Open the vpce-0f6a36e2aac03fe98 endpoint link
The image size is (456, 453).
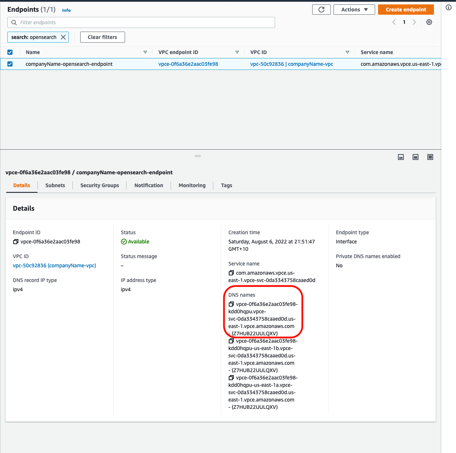[188, 64]
